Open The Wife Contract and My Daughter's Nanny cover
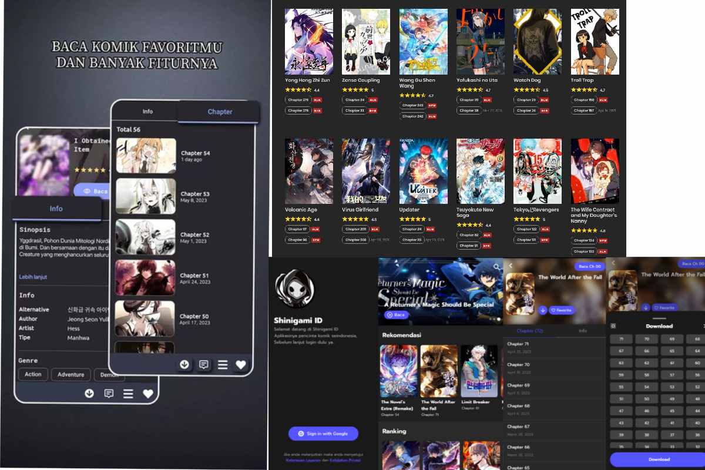Screen dimensions: 705x470 [595, 172]
